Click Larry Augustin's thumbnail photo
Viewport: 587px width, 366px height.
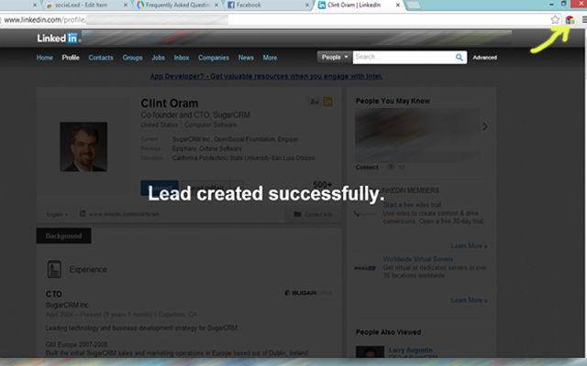[x=370, y=351]
